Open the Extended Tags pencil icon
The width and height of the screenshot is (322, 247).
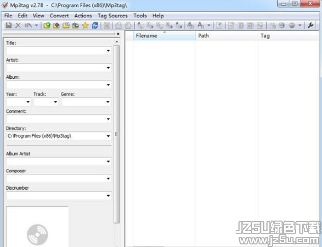coord(219,25)
